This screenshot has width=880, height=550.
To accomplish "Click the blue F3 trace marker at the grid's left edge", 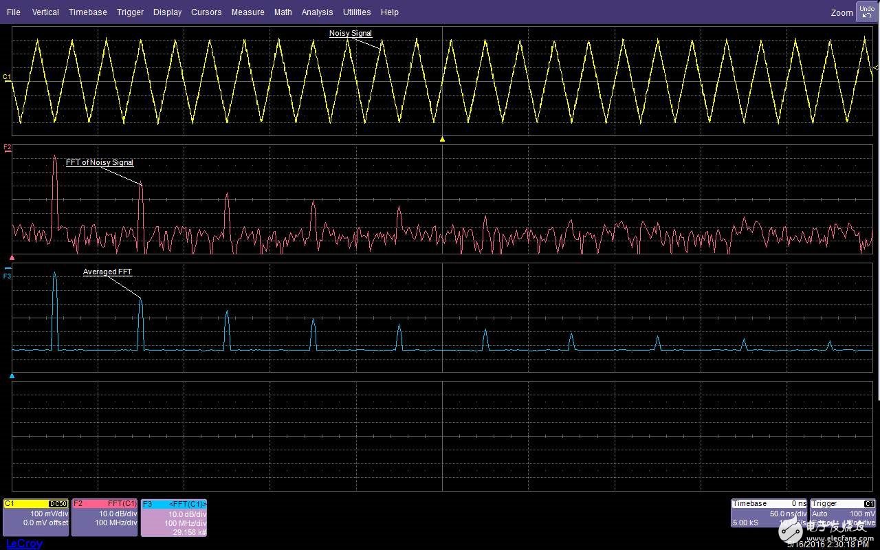I will pos(8,275).
